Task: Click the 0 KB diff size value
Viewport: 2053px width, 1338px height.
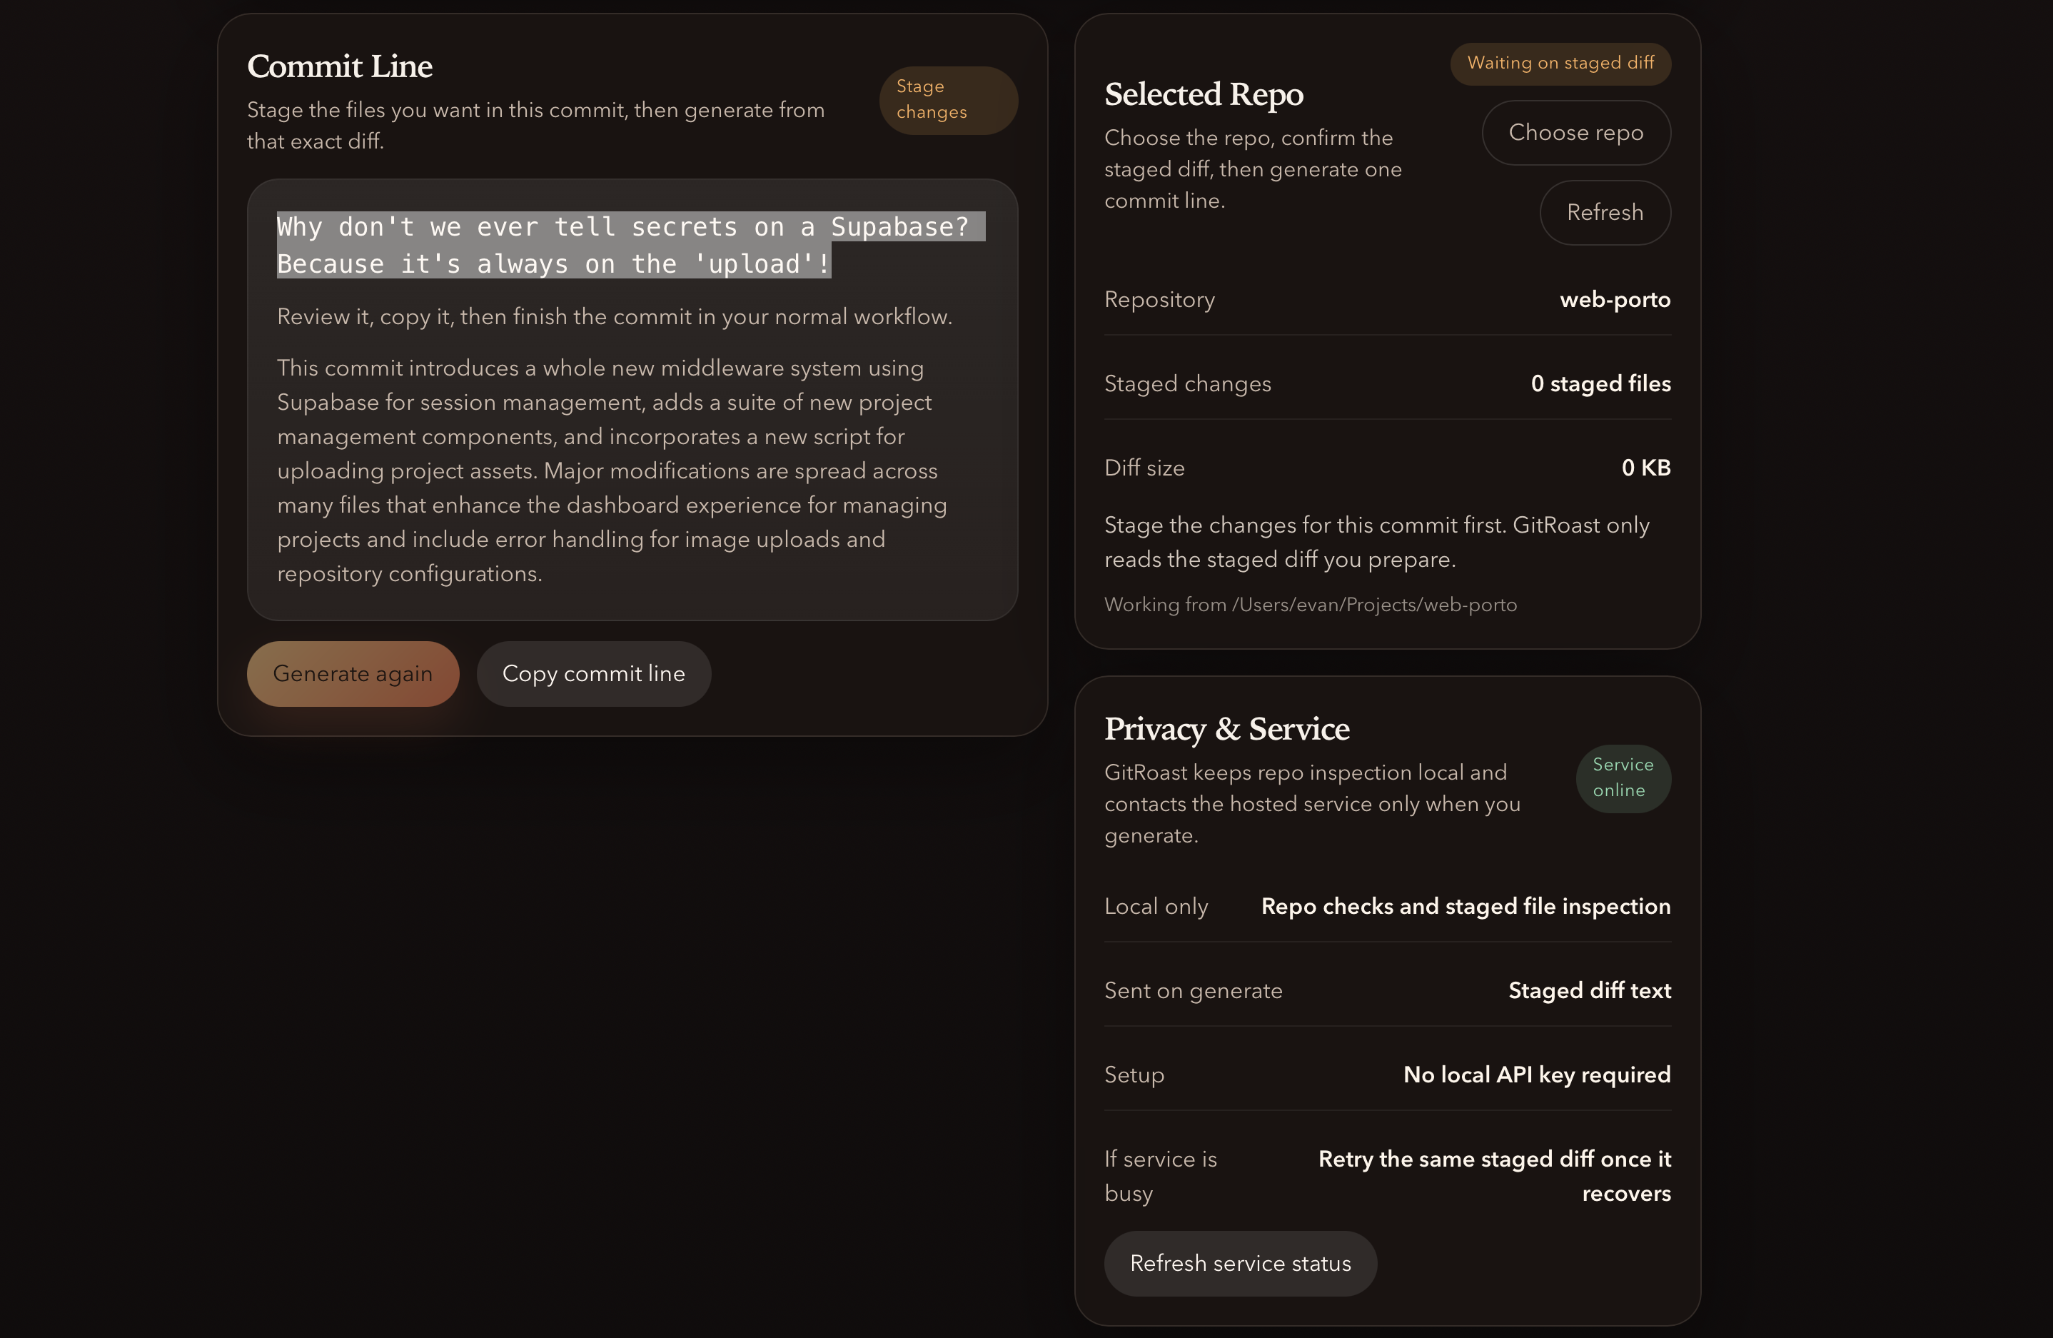Action: [1645, 468]
